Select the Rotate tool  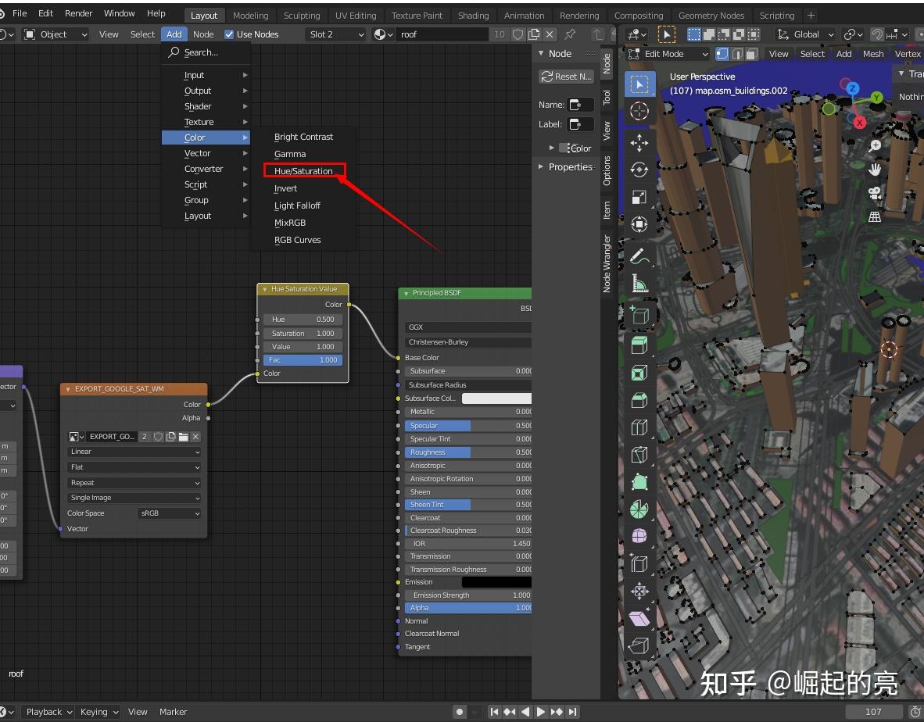coord(639,170)
